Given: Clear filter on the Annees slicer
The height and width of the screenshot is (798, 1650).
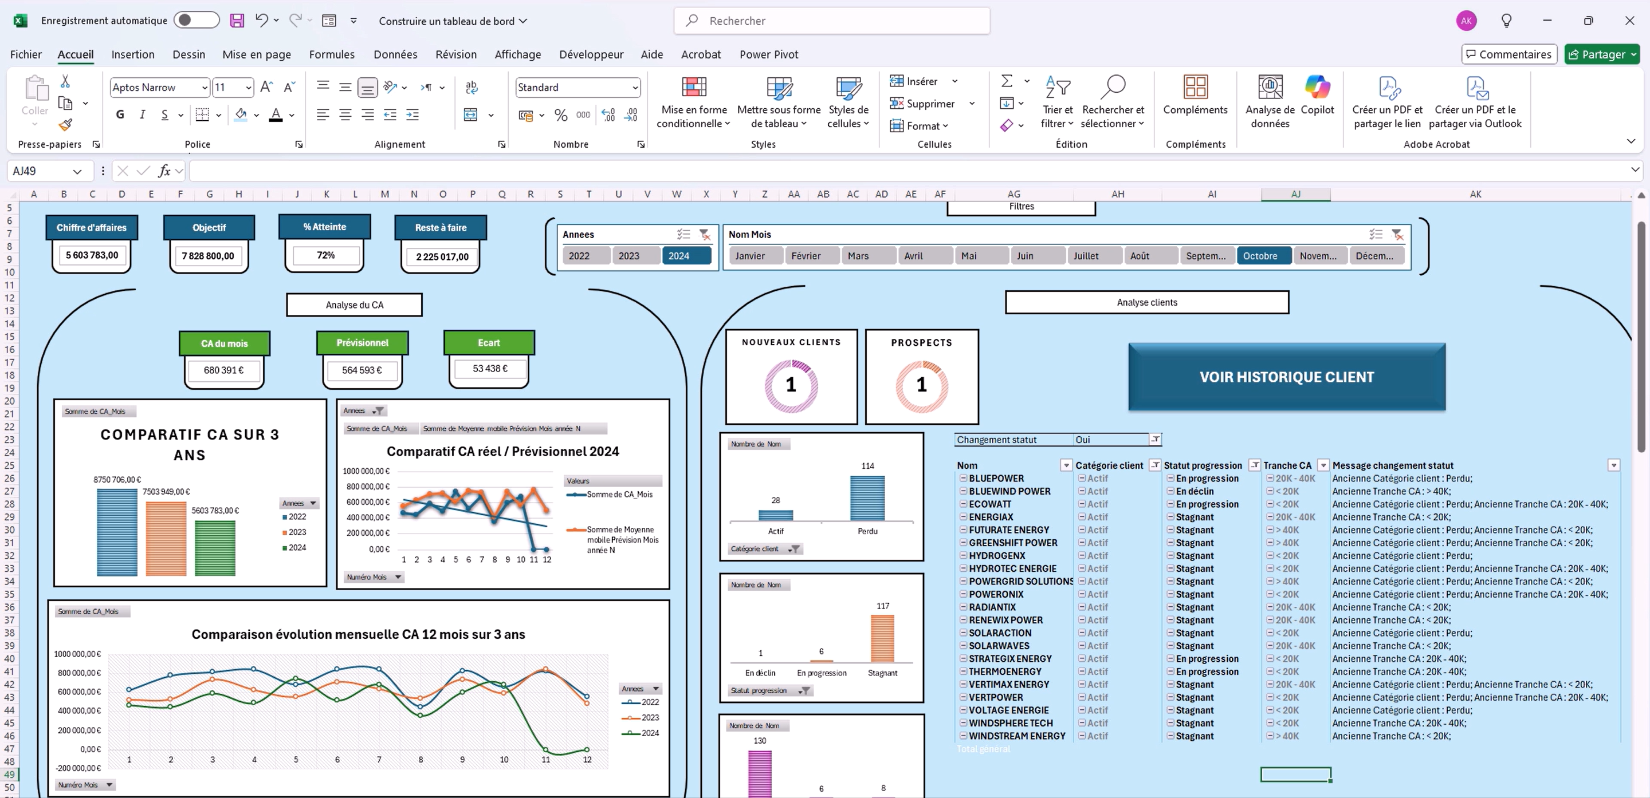Looking at the screenshot, I should (x=705, y=235).
